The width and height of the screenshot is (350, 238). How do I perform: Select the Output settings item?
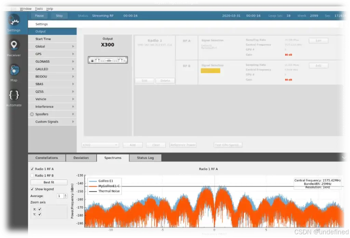pyautogui.click(x=52, y=31)
